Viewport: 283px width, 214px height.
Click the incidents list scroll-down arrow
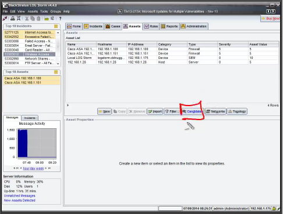click(x=58, y=64)
